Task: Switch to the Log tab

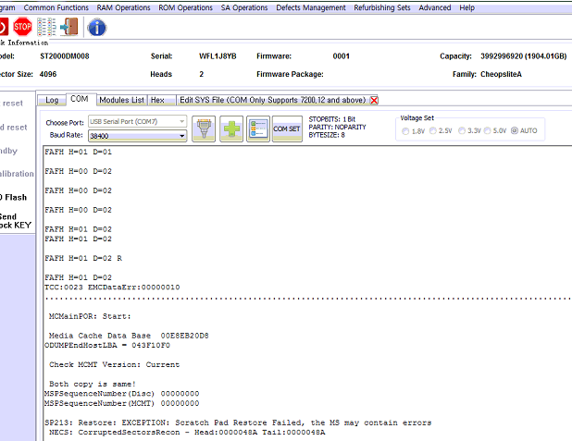Action: (52, 100)
